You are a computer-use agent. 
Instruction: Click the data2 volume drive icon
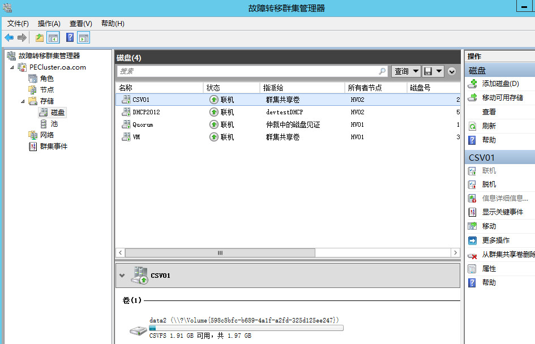[x=138, y=330]
